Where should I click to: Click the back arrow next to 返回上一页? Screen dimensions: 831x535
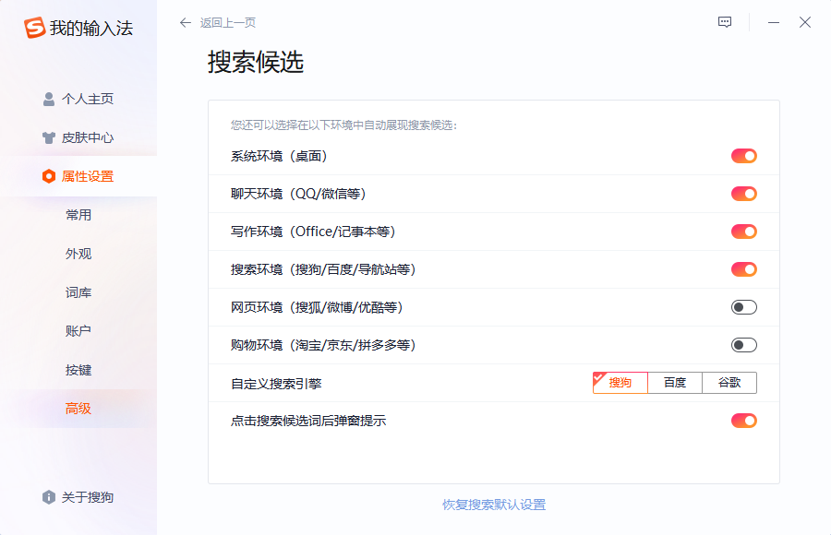tap(185, 22)
